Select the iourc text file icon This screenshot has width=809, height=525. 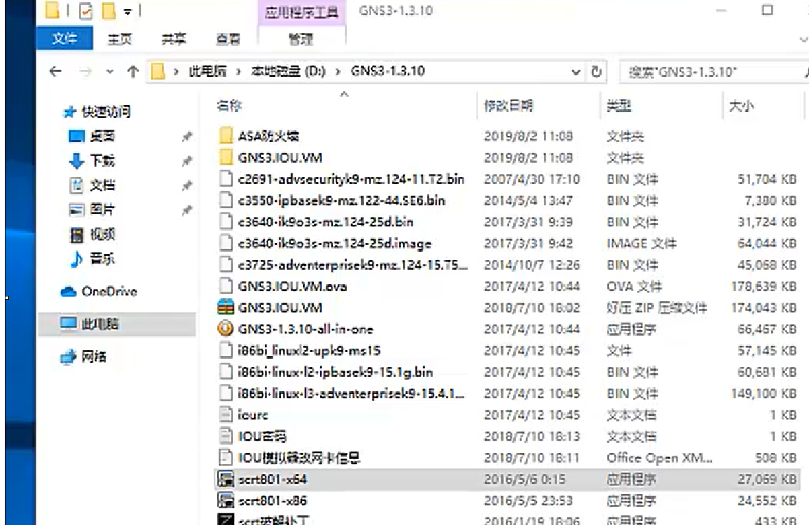[x=225, y=415]
